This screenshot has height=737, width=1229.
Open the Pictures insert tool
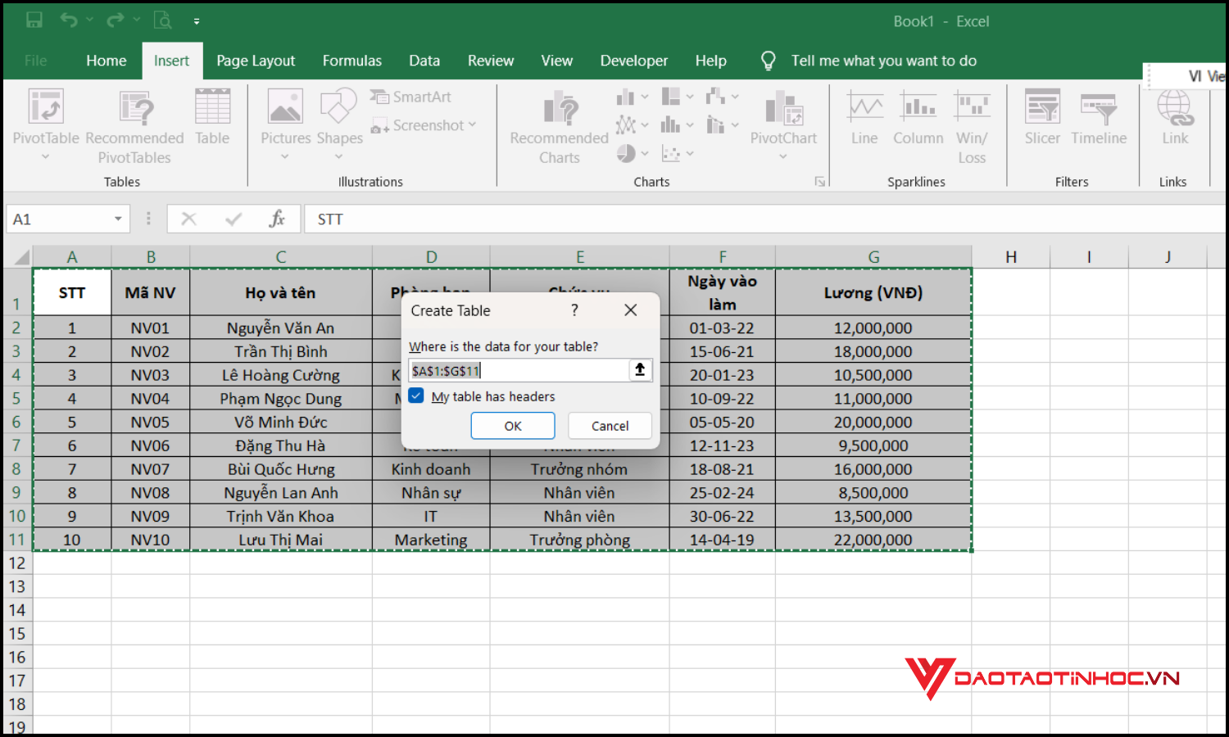(285, 115)
